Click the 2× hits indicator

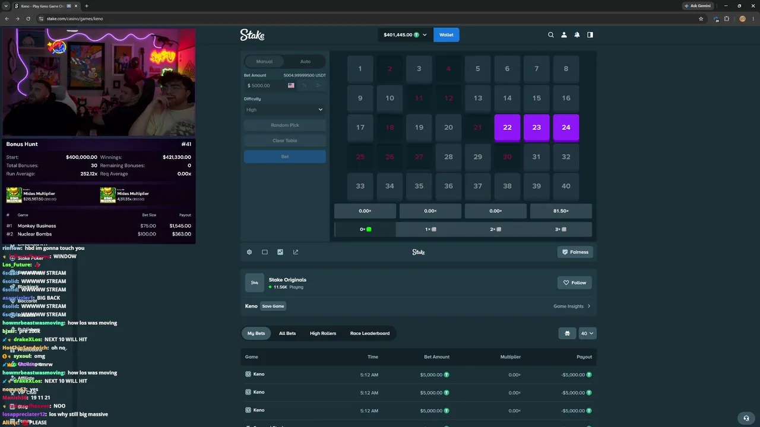[495, 230]
